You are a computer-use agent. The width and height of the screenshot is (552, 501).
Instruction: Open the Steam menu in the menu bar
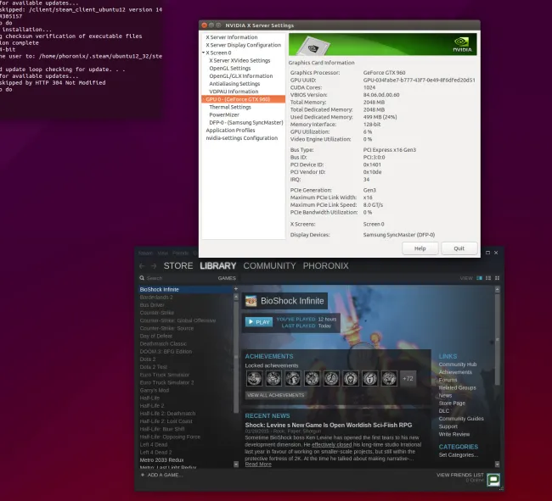click(145, 253)
